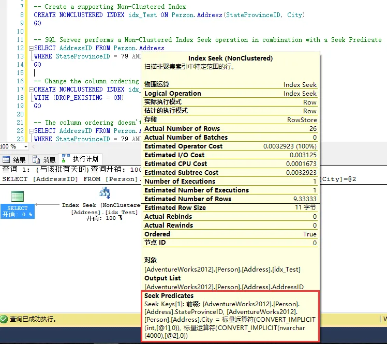This screenshot has width=387, height=344.
Task: Open the 结果 results tab
Action: 14,160
